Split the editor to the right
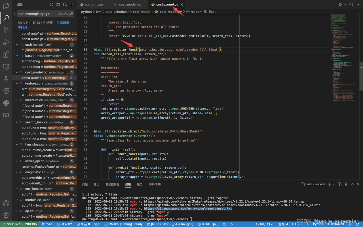 [351, 5]
